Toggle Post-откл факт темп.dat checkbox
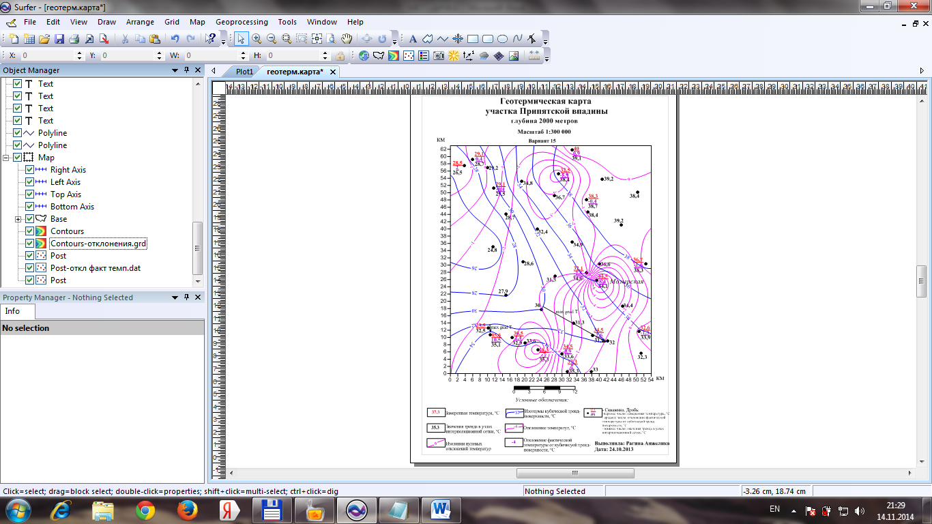Screen dimensions: 932x524 pyautogui.click(x=29, y=268)
